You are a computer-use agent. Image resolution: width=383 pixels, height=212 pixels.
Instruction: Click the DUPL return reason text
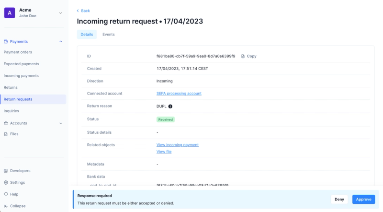pyautogui.click(x=161, y=106)
